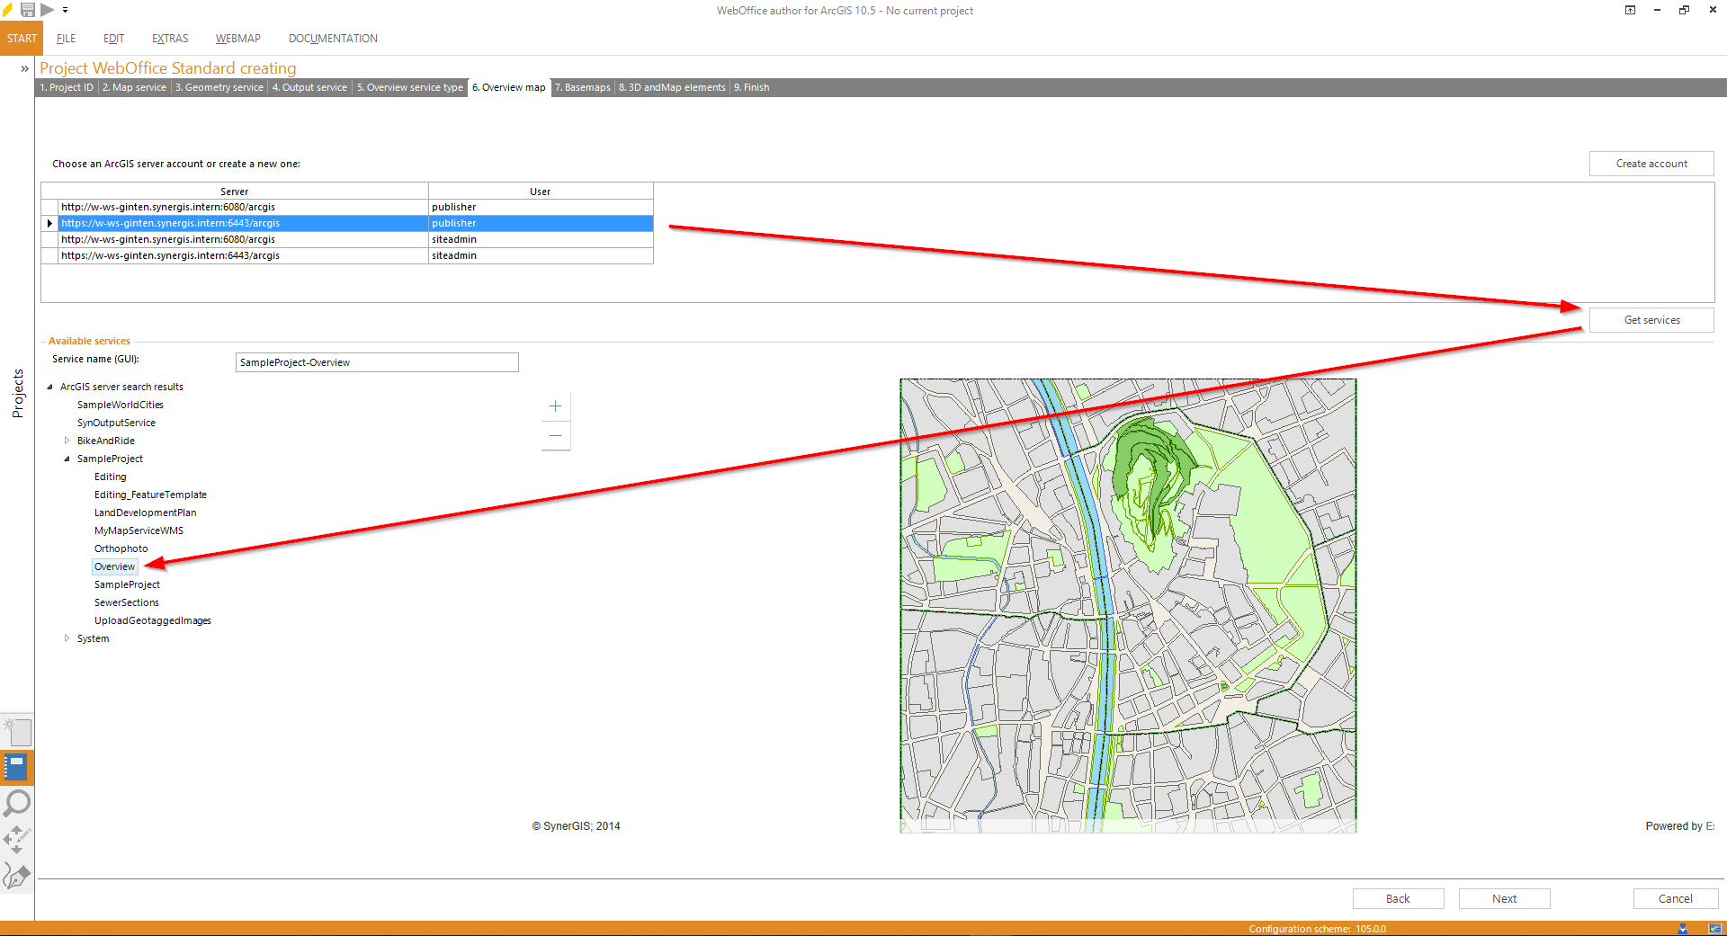This screenshot has height=936, width=1727.
Task: Open the Projects notebook icon in the sidebar
Action: (x=15, y=768)
